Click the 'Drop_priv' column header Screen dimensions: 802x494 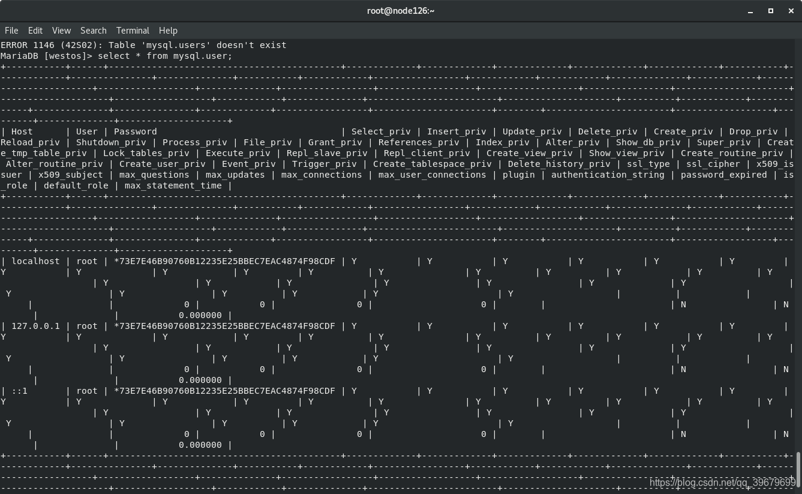click(753, 131)
